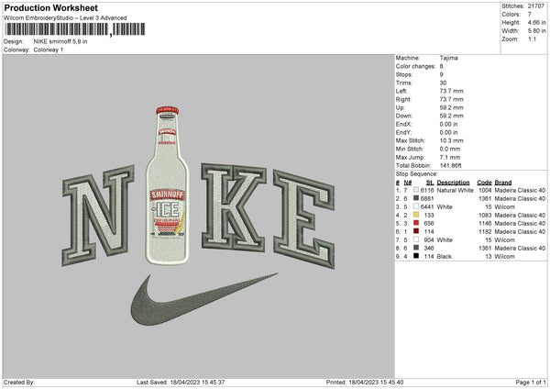The width and height of the screenshot is (550, 389).
Task: Pick the black swatch in stop 9
Action: (x=416, y=256)
